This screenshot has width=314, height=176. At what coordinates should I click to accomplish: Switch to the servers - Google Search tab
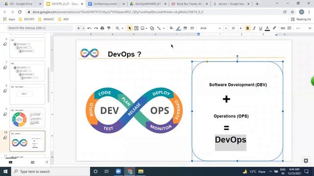pos(231,4)
